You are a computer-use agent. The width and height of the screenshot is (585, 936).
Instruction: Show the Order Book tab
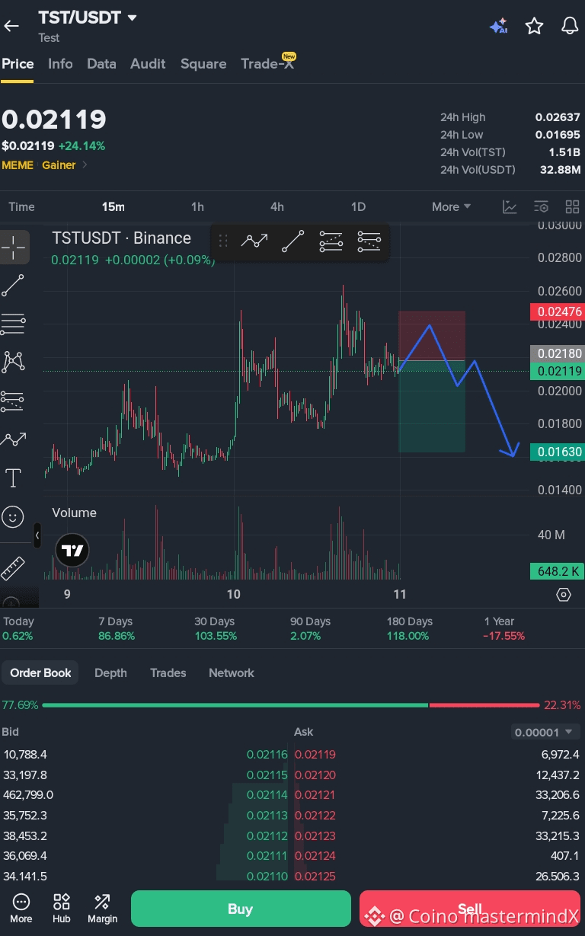[40, 672]
